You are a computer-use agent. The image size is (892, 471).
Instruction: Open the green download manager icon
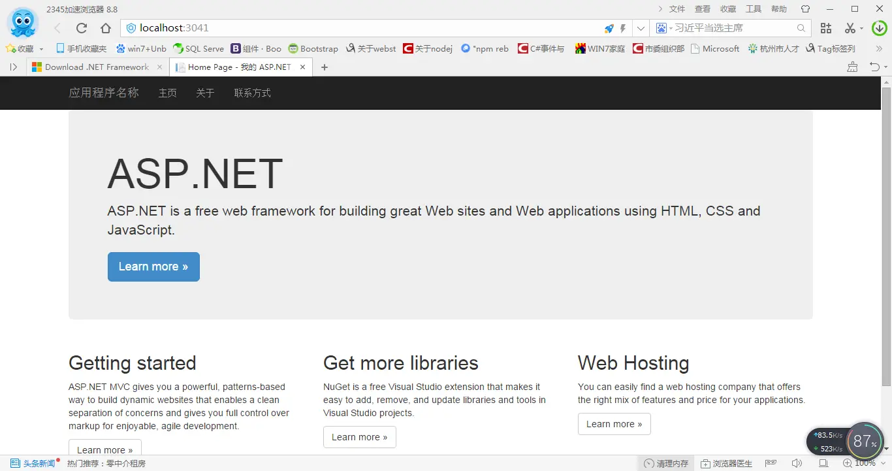pos(880,28)
